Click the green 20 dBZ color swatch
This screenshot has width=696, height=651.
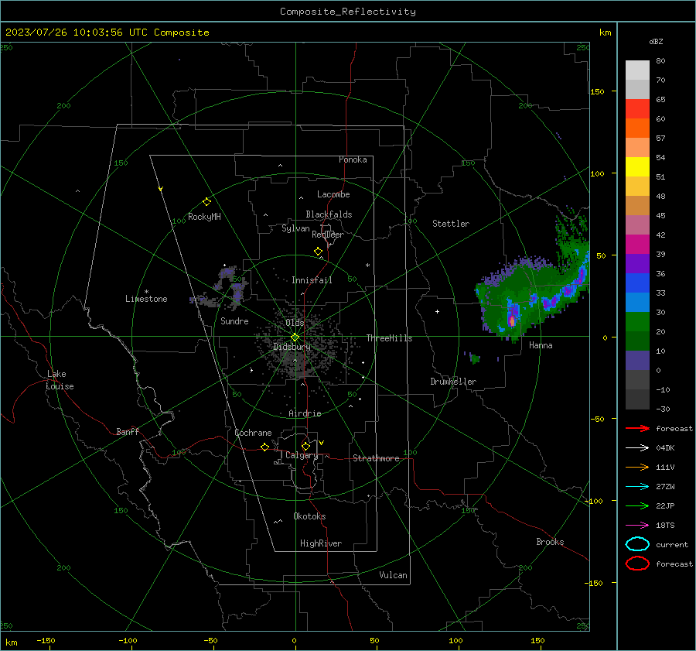(x=637, y=322)
